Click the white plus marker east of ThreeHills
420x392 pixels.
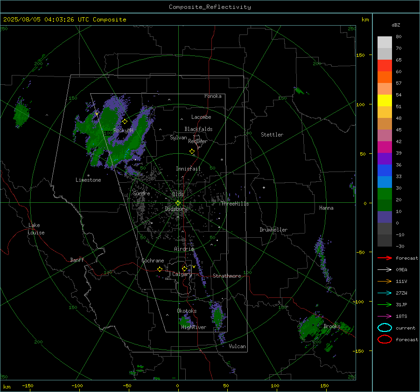coord(264,187)
